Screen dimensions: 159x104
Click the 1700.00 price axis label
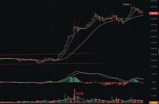click(154, 66)
